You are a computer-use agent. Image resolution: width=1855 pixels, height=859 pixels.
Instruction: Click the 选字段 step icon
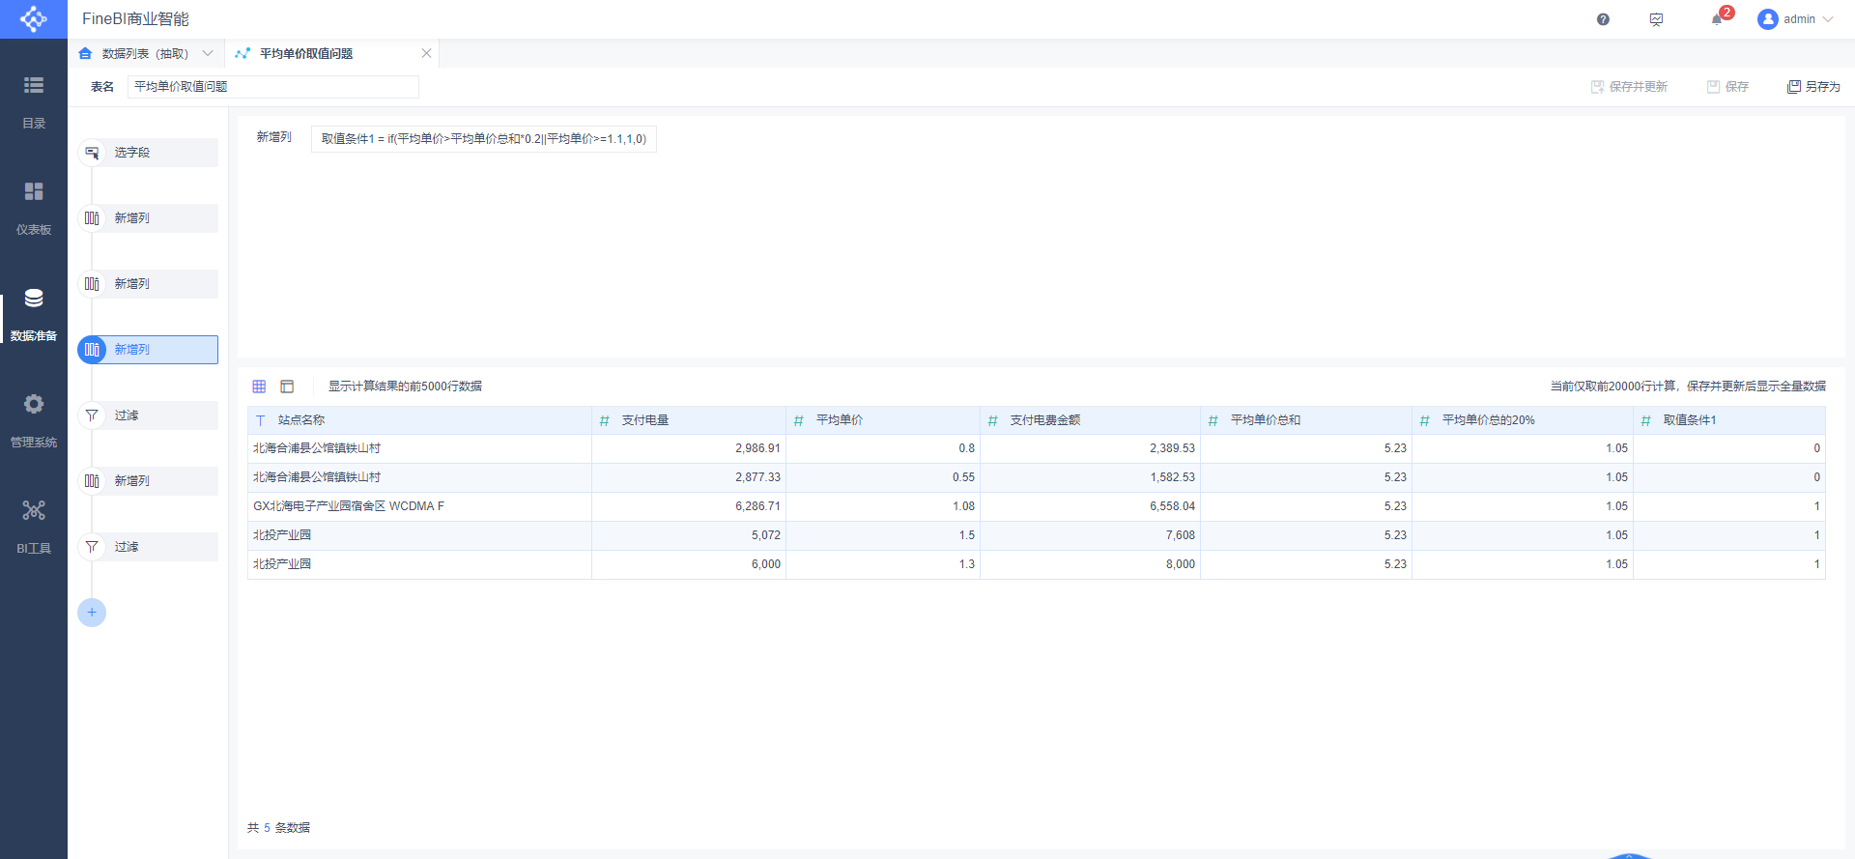(92, 153)
